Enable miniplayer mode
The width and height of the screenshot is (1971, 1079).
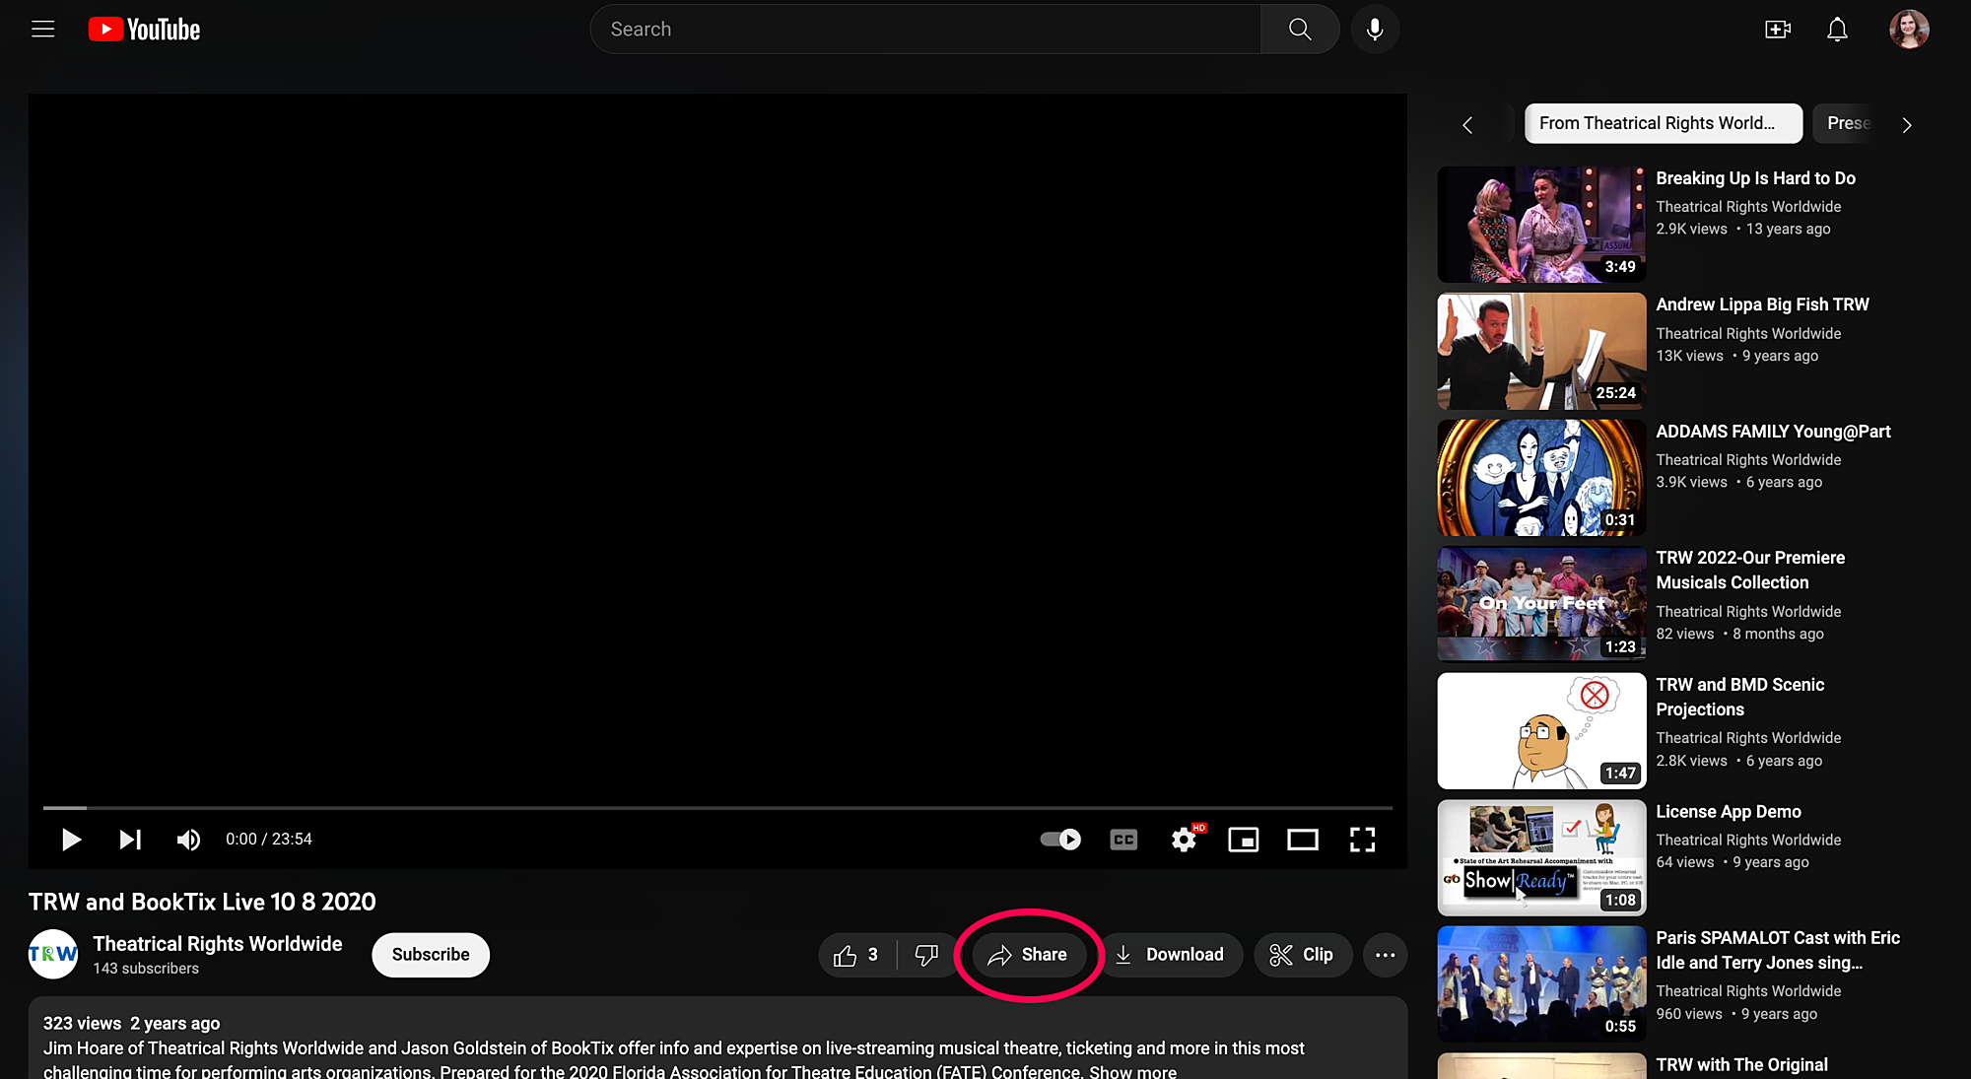tap(1244, 840)
